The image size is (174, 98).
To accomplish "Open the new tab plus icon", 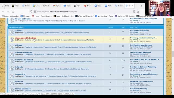I will click(x=141, y=6).
